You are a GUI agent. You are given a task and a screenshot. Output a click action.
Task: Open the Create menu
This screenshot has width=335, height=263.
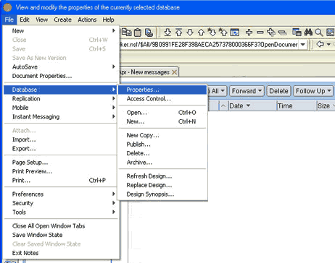[x=62, y=20]
